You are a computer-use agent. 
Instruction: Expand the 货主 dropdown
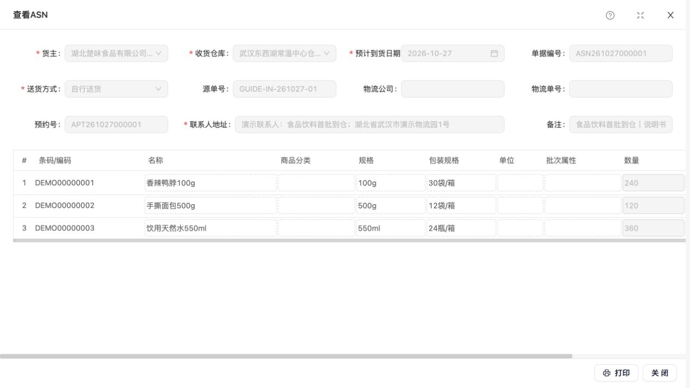click(x=116, y=54)
